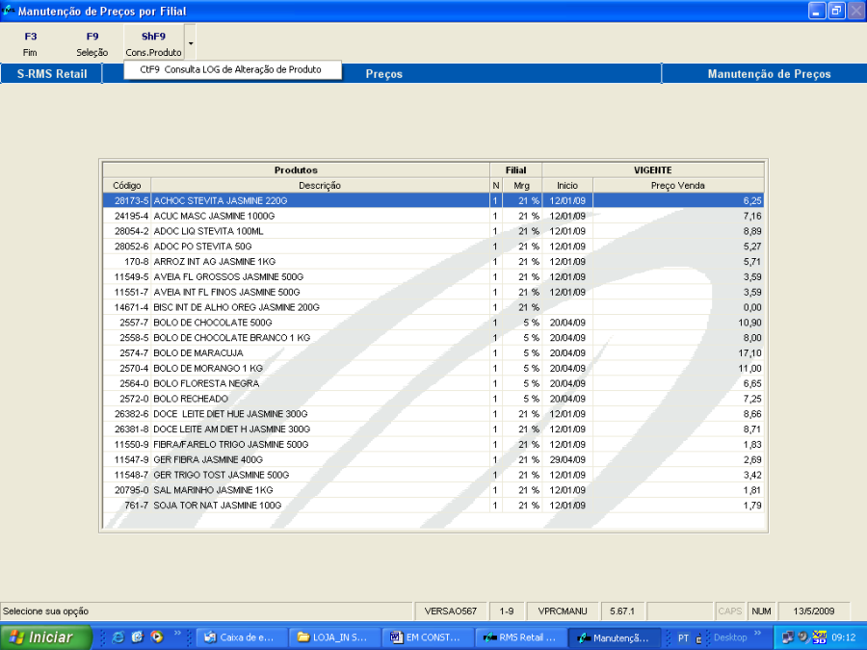Choose CtF9 Consulta LOG de Alteração de Produto
867x650 pixels.
point(230,69)
